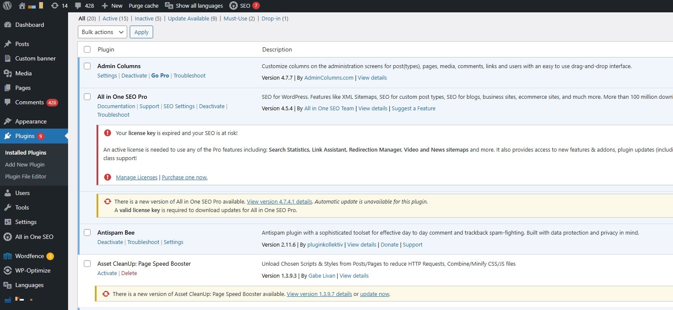
Task: Click the WP-Optimize icon in sidebar
Action: point(8,270)
